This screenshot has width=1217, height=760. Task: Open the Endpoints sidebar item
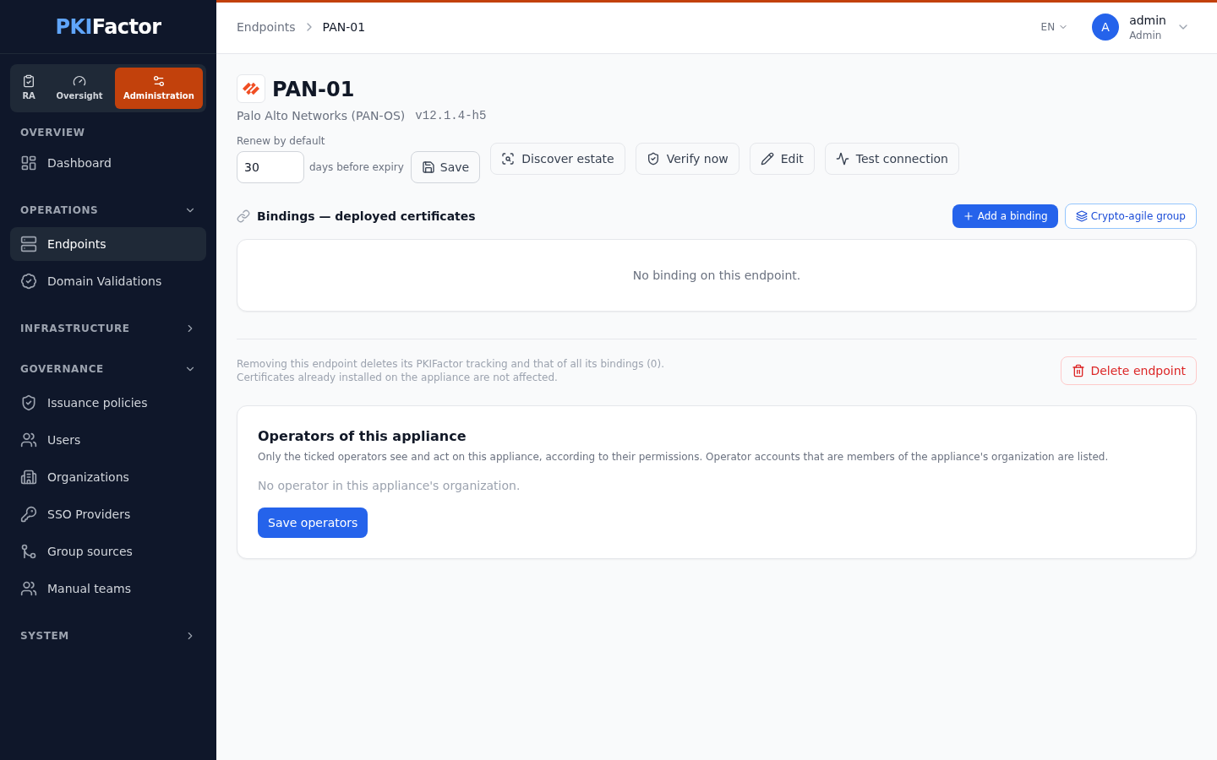108,244
